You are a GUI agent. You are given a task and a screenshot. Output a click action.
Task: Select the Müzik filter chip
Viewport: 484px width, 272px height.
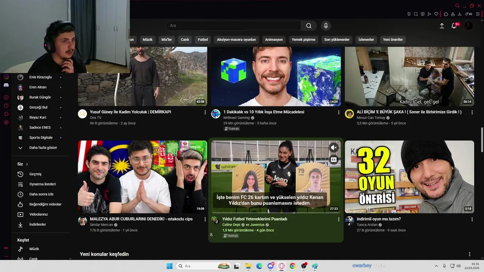coord(147,40)
